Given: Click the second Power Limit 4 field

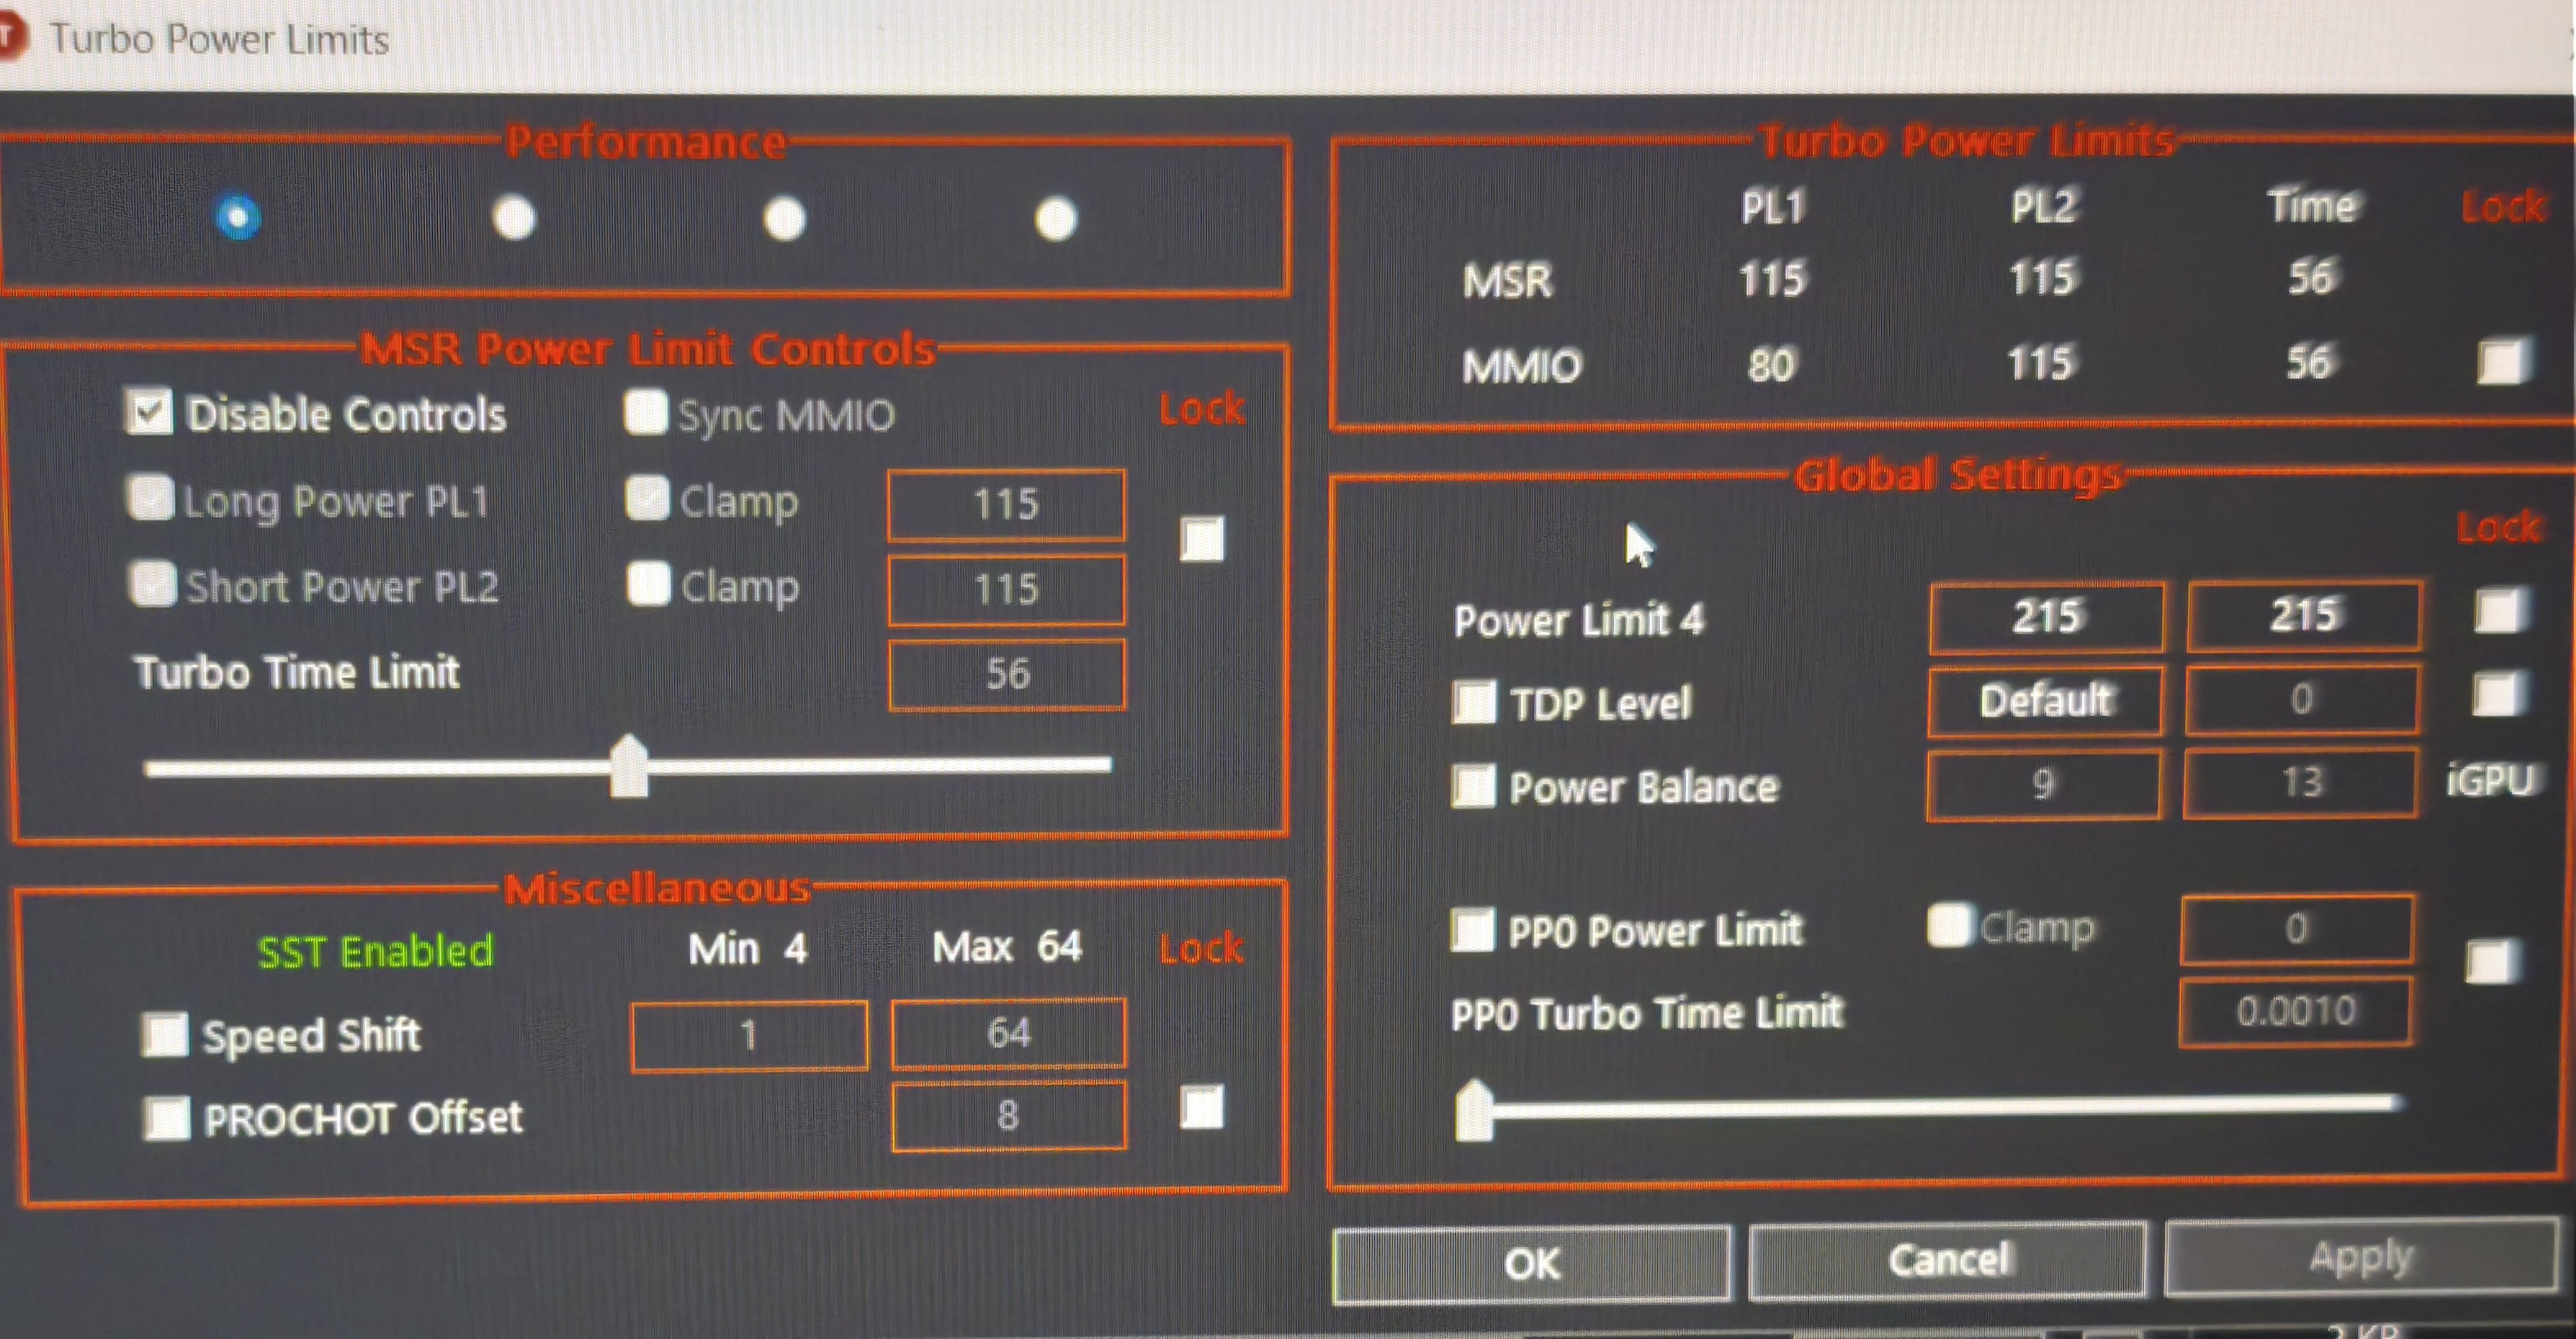Looking at the screenshot, I should [x=2304, y=615].
